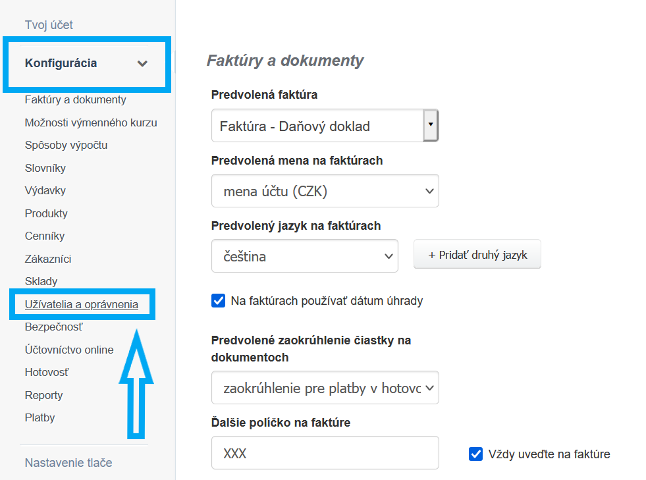Select Slovníky in sidebar
The width and height of the screenshot is (646, 480).
click(x=45, y=168)
